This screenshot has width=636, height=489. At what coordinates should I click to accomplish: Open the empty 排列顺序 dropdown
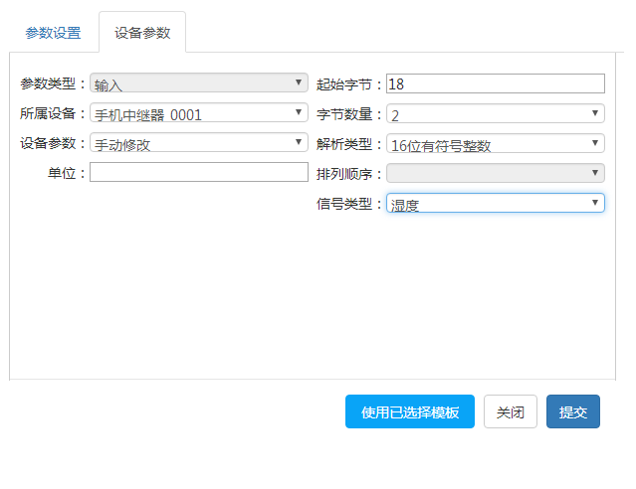[496, 173]
